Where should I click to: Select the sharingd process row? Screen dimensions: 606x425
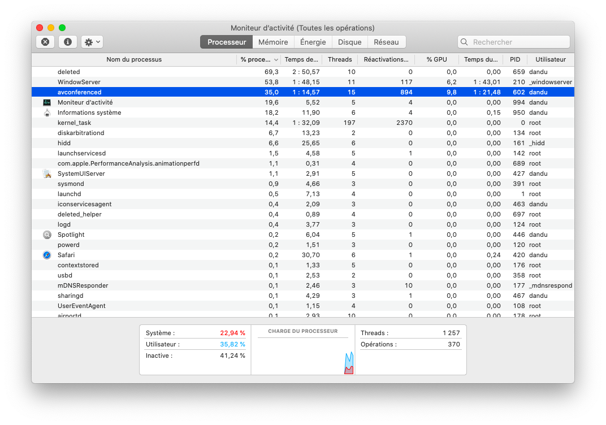(x=303, y=296)
